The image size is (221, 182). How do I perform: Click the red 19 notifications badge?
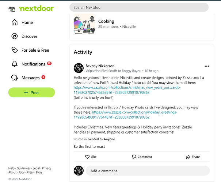[x=49, y=63]
